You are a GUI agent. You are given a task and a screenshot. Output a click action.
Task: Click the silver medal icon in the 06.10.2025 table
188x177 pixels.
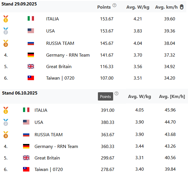coord(5,122)
